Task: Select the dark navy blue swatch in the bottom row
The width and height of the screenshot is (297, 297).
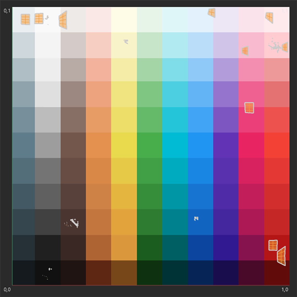Action: [x=200, y=273]
